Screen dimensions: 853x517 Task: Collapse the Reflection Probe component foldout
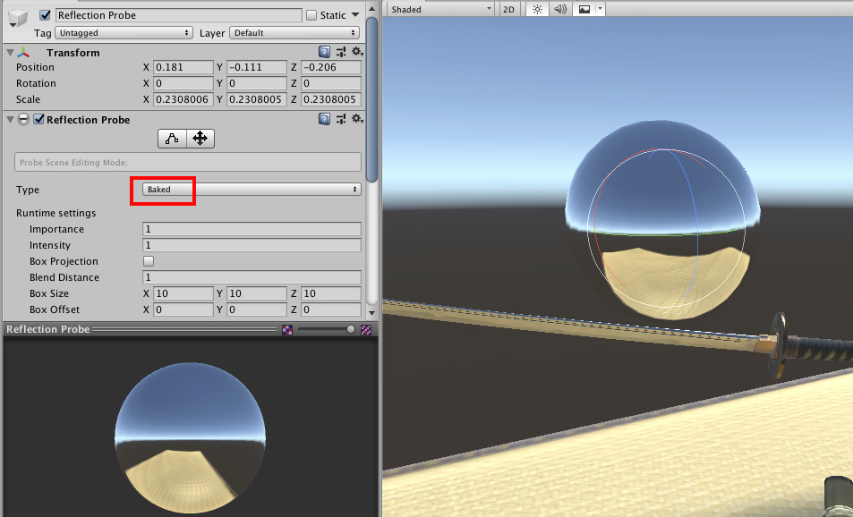click(11, 119)
